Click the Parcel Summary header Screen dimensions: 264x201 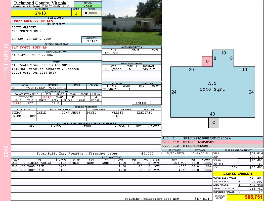click(238, 174)
